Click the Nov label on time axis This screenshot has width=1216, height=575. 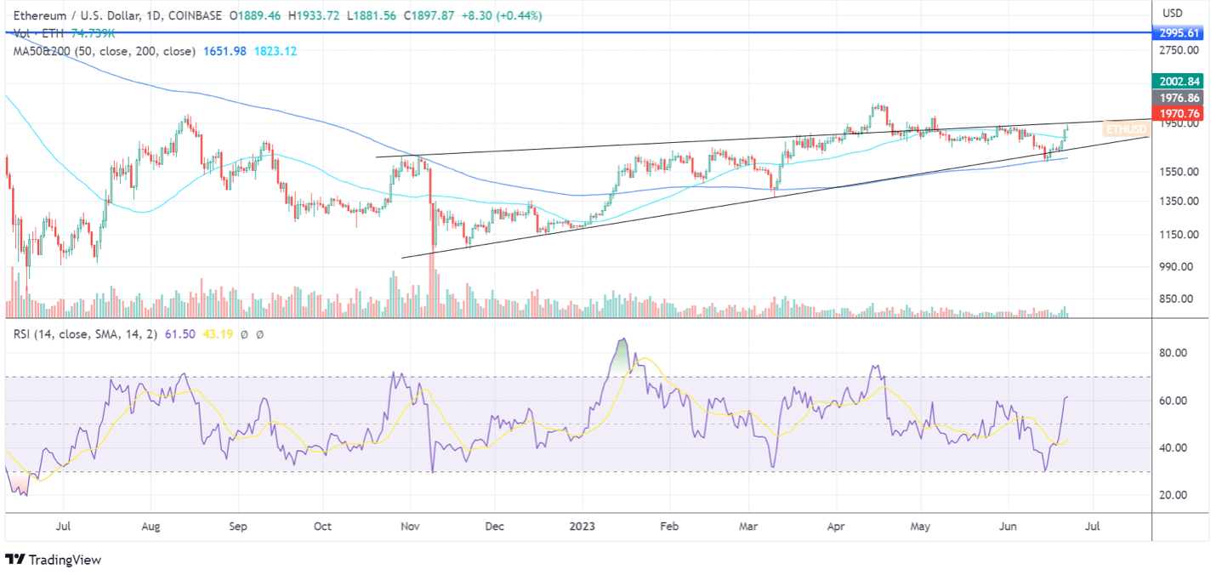point(410,527)
